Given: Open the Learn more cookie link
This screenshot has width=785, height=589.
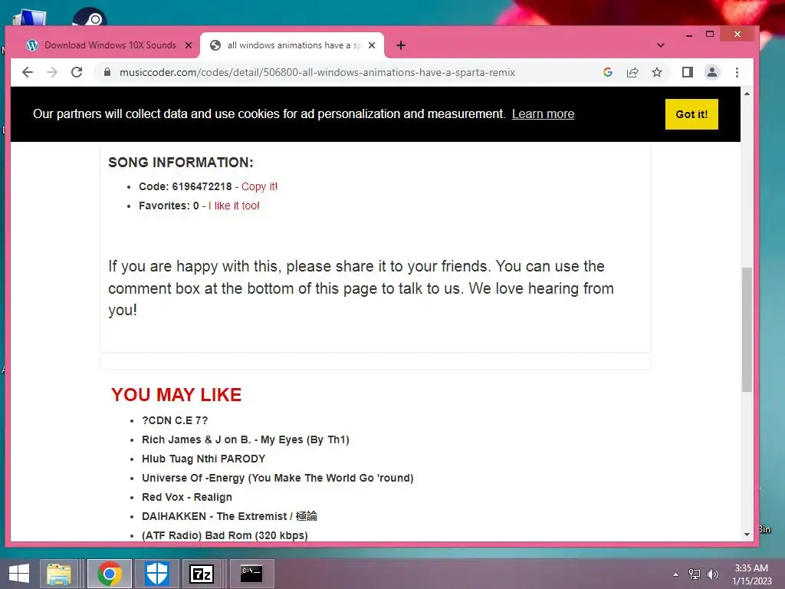Looking at the screenshot, I should [543, 114].
